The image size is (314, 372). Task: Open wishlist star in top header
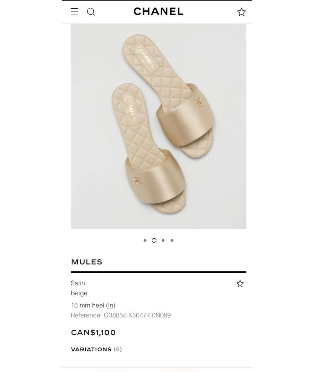(241, 12)
